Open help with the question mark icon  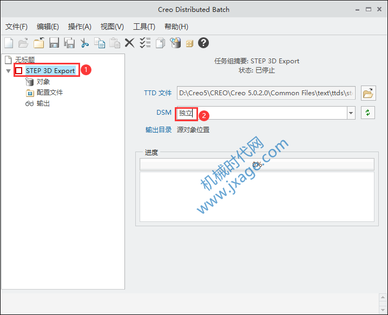pyautogui.click(x=203, y=43)
